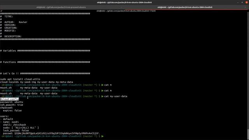
Task: Click the 'lock_passwd: false' line
Action: 16,131
